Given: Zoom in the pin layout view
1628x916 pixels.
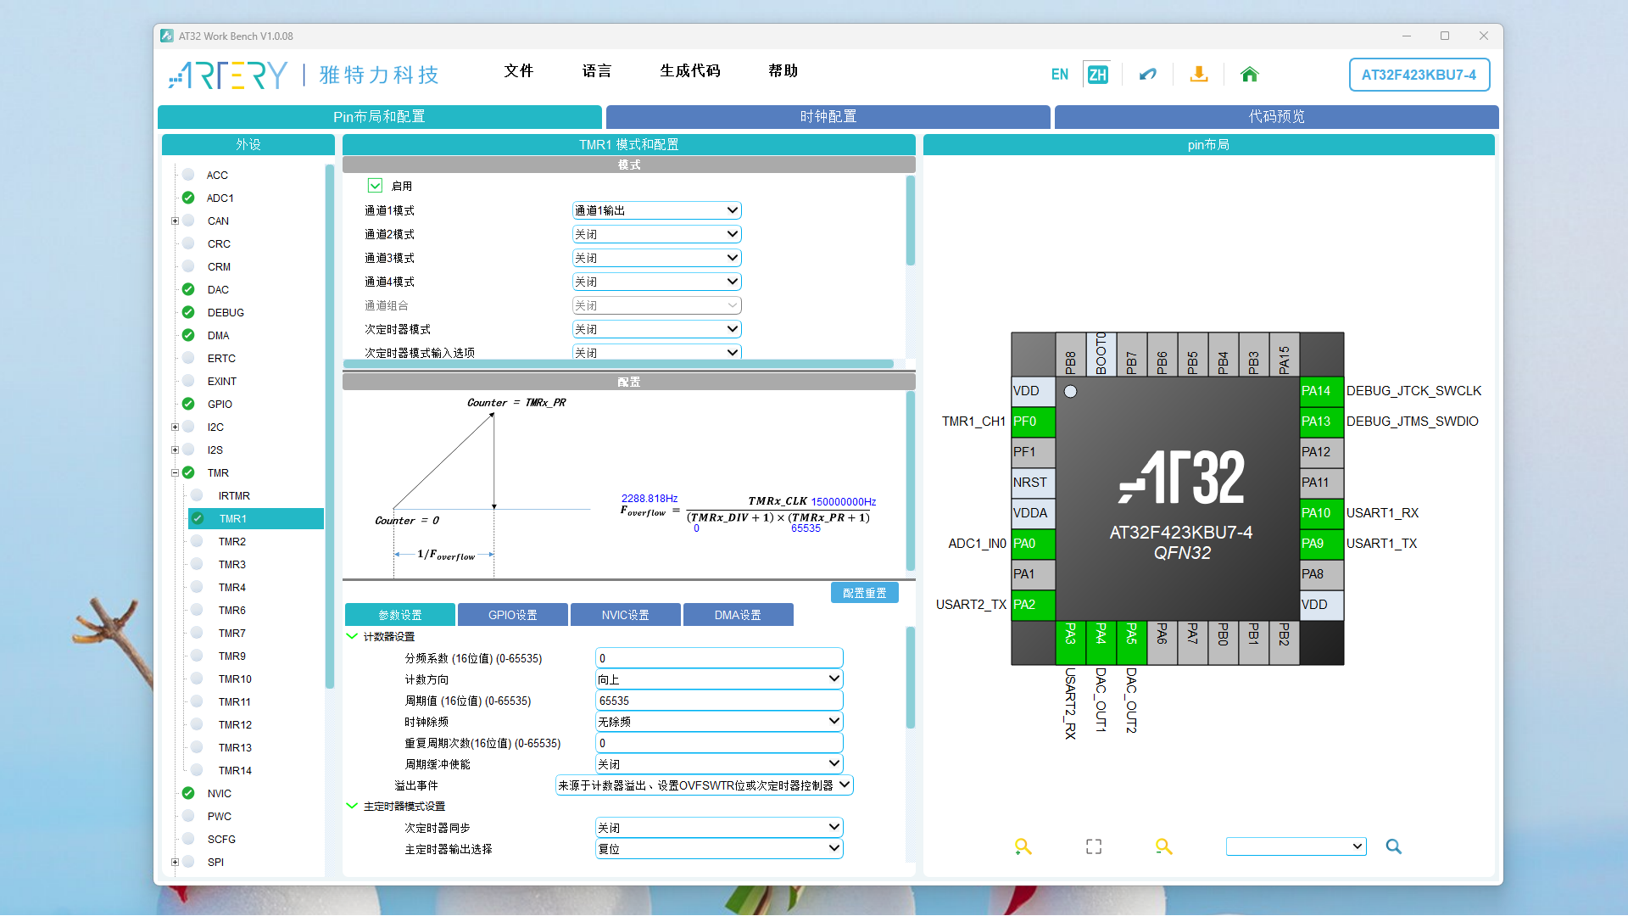Looking at the screenshot, I should pos(1023,846).
